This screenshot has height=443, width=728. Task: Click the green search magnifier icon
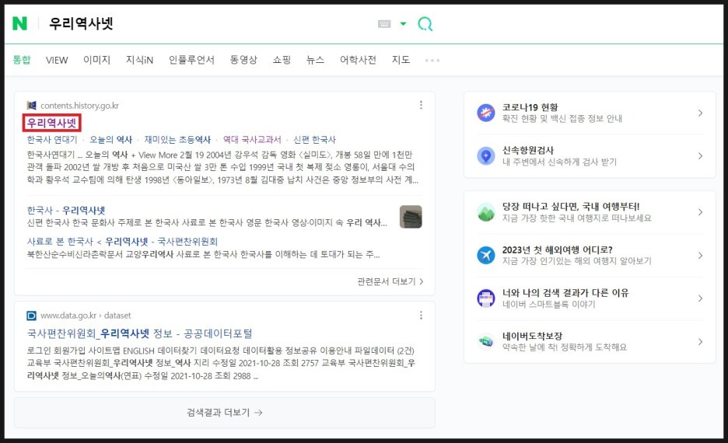(x=425, y=23)
